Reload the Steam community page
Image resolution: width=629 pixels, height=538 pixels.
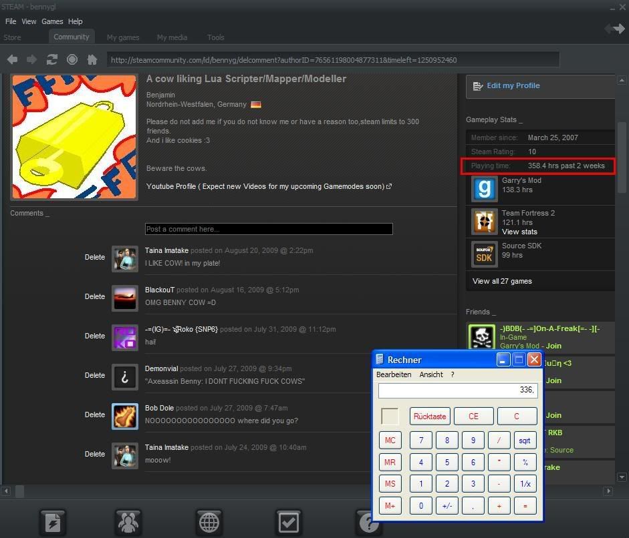tap(51, 59)
